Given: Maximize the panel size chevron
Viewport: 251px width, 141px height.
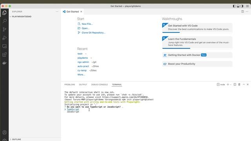Looking at the screenshot, I should tap(244, 85).
